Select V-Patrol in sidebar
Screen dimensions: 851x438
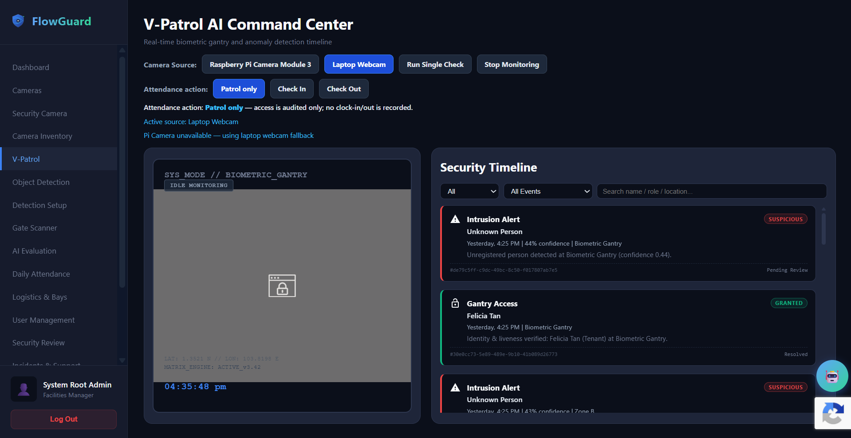tap(59, 159)
